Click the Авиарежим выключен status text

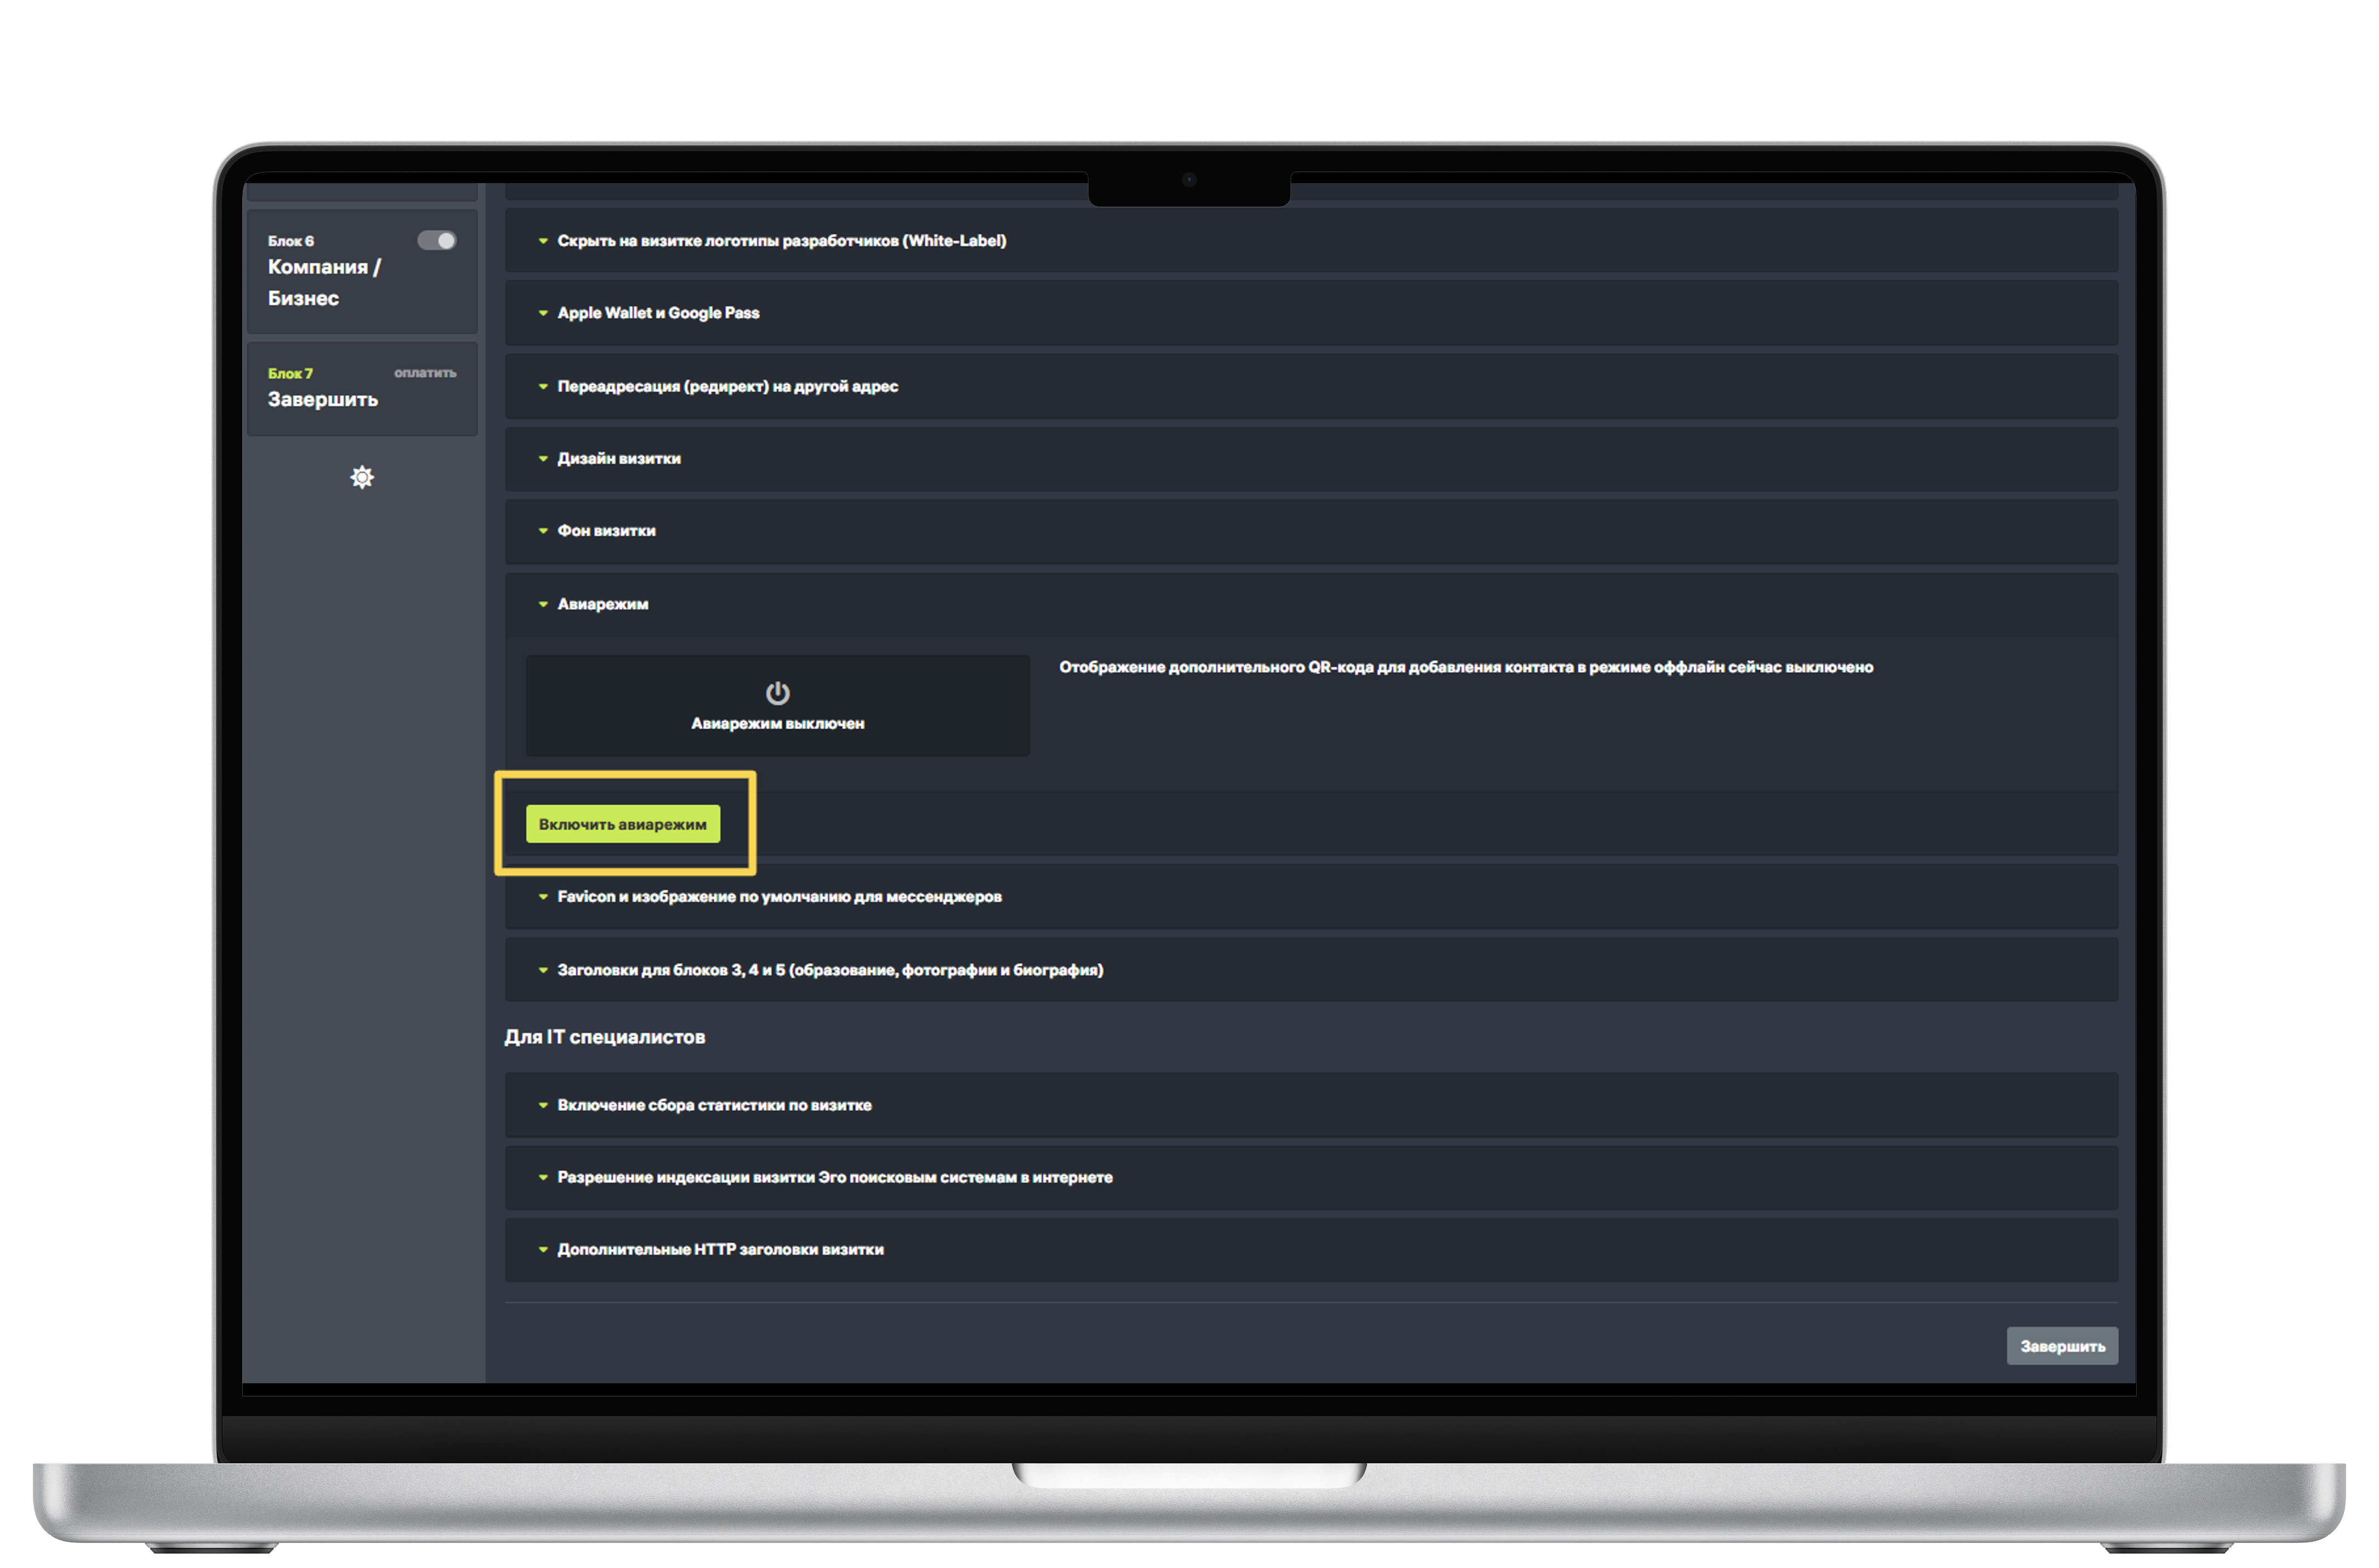tap(778, 724)
